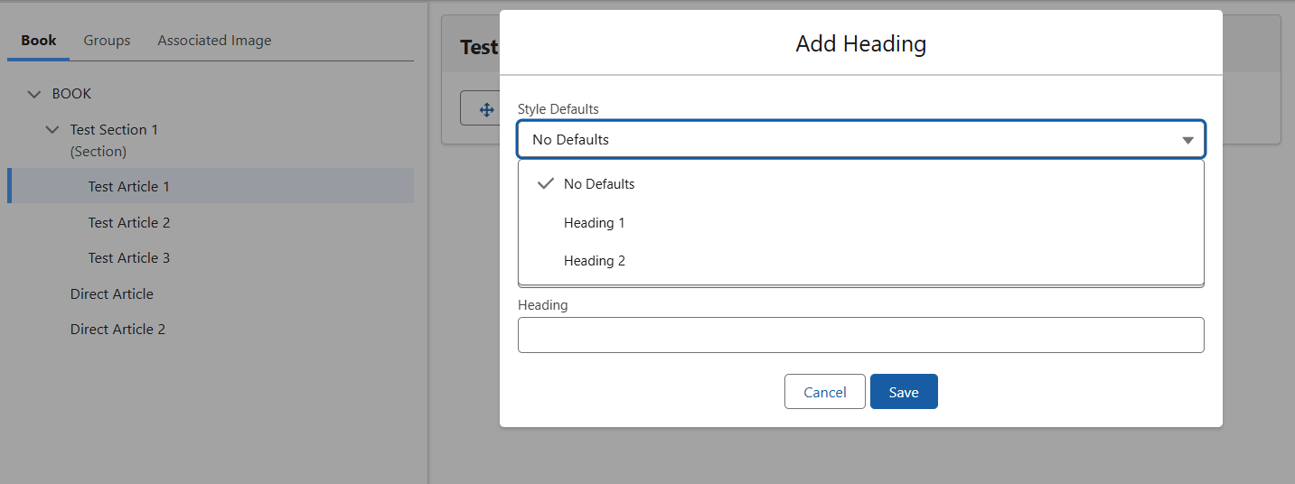Screen dimensions: 1295x484
Task: Collapse the Test Section 1 chevron
Action: click(x=52, y=130)
